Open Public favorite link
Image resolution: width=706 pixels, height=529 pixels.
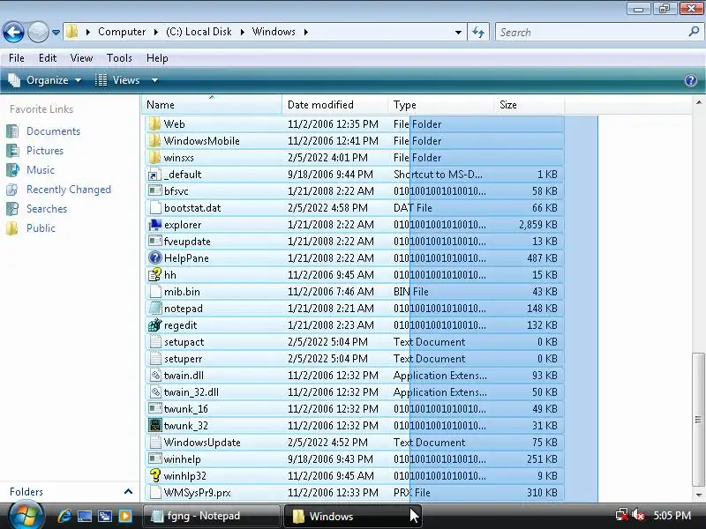point(41,228)
